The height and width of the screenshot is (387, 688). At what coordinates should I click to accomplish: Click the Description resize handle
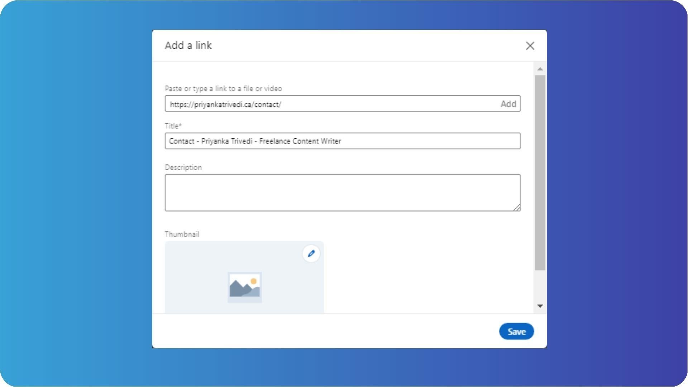(x=517, y=207)
